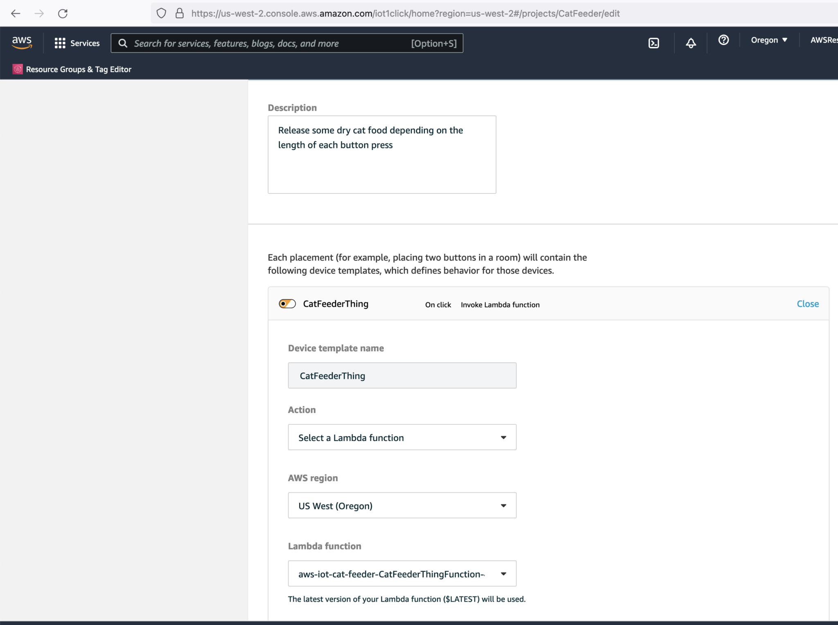Viewport: 838px width, 625px height.
Task: Click the AWS region field label
Action: [x=313, y=478]
